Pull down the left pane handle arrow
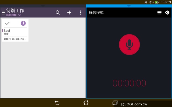The image size is (172, 107). 43,6
